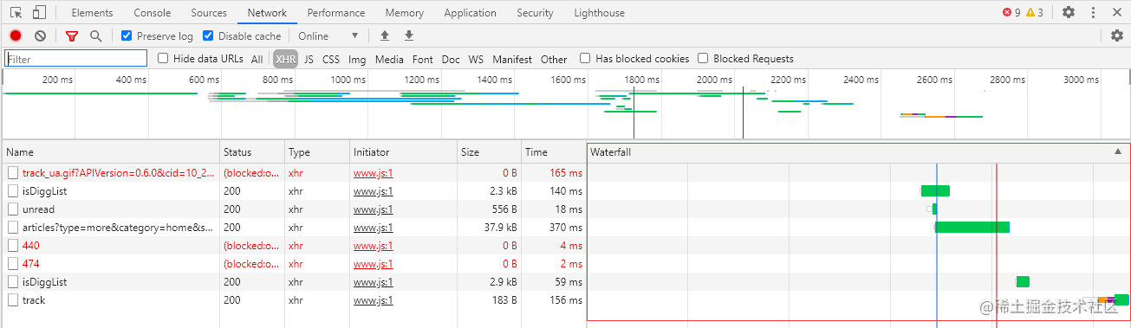Uncheck Disable cache checkbox

click(208, 35)
